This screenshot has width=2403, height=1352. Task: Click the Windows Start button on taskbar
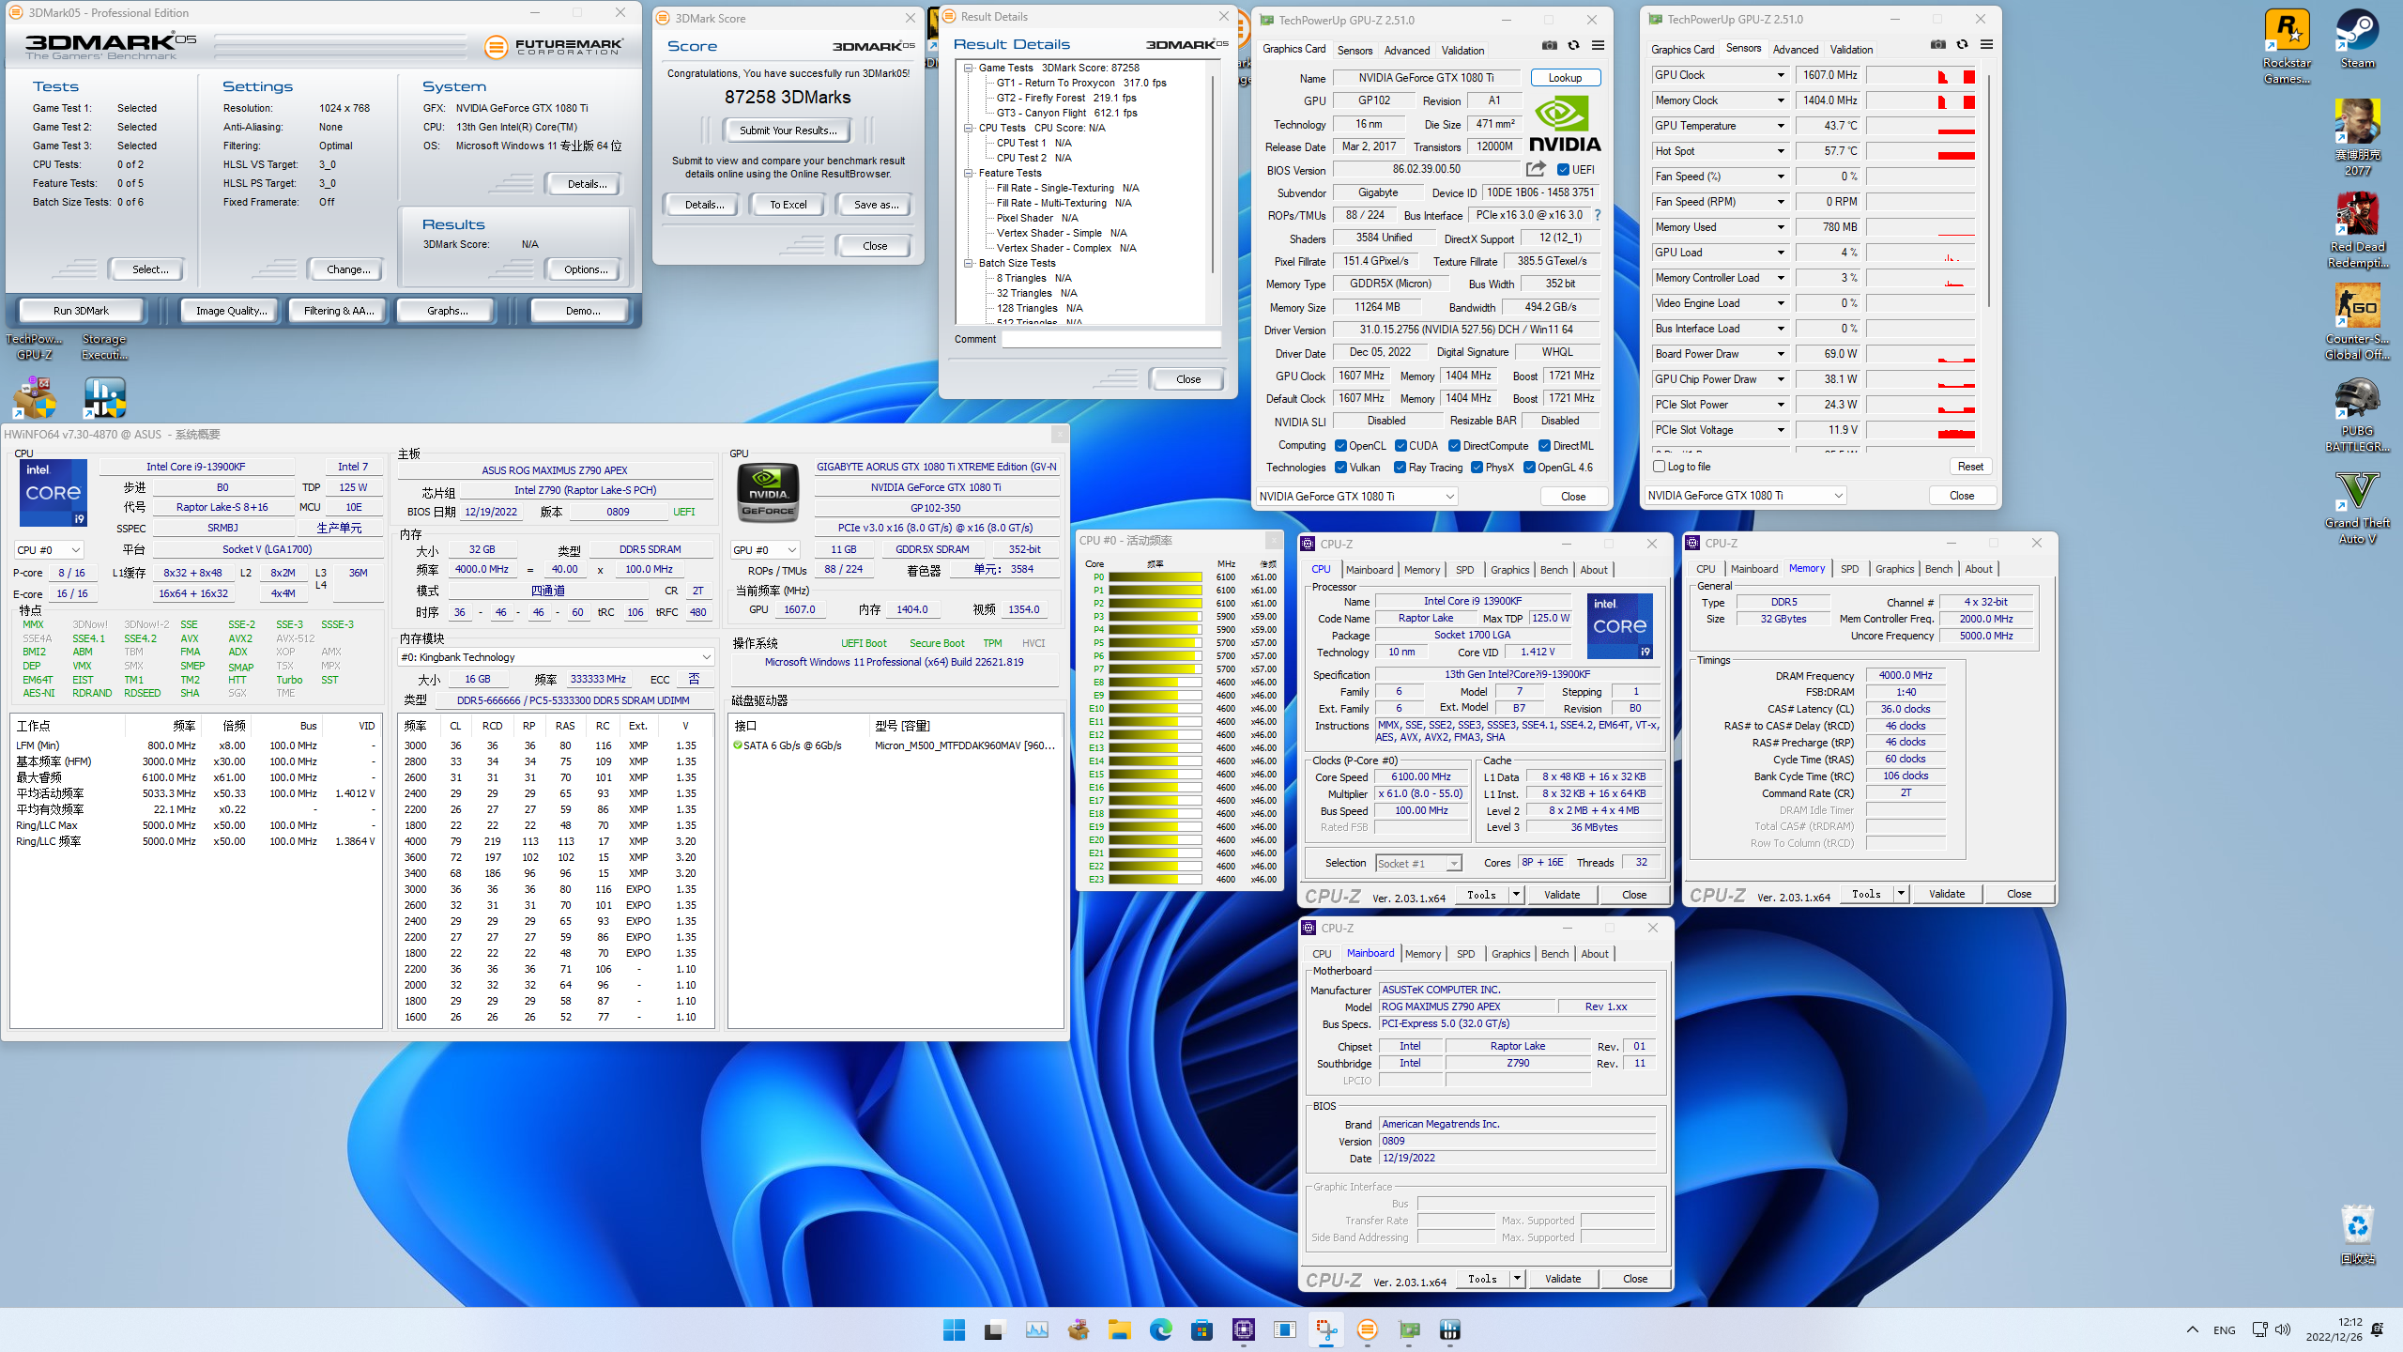pos(954,1329)
